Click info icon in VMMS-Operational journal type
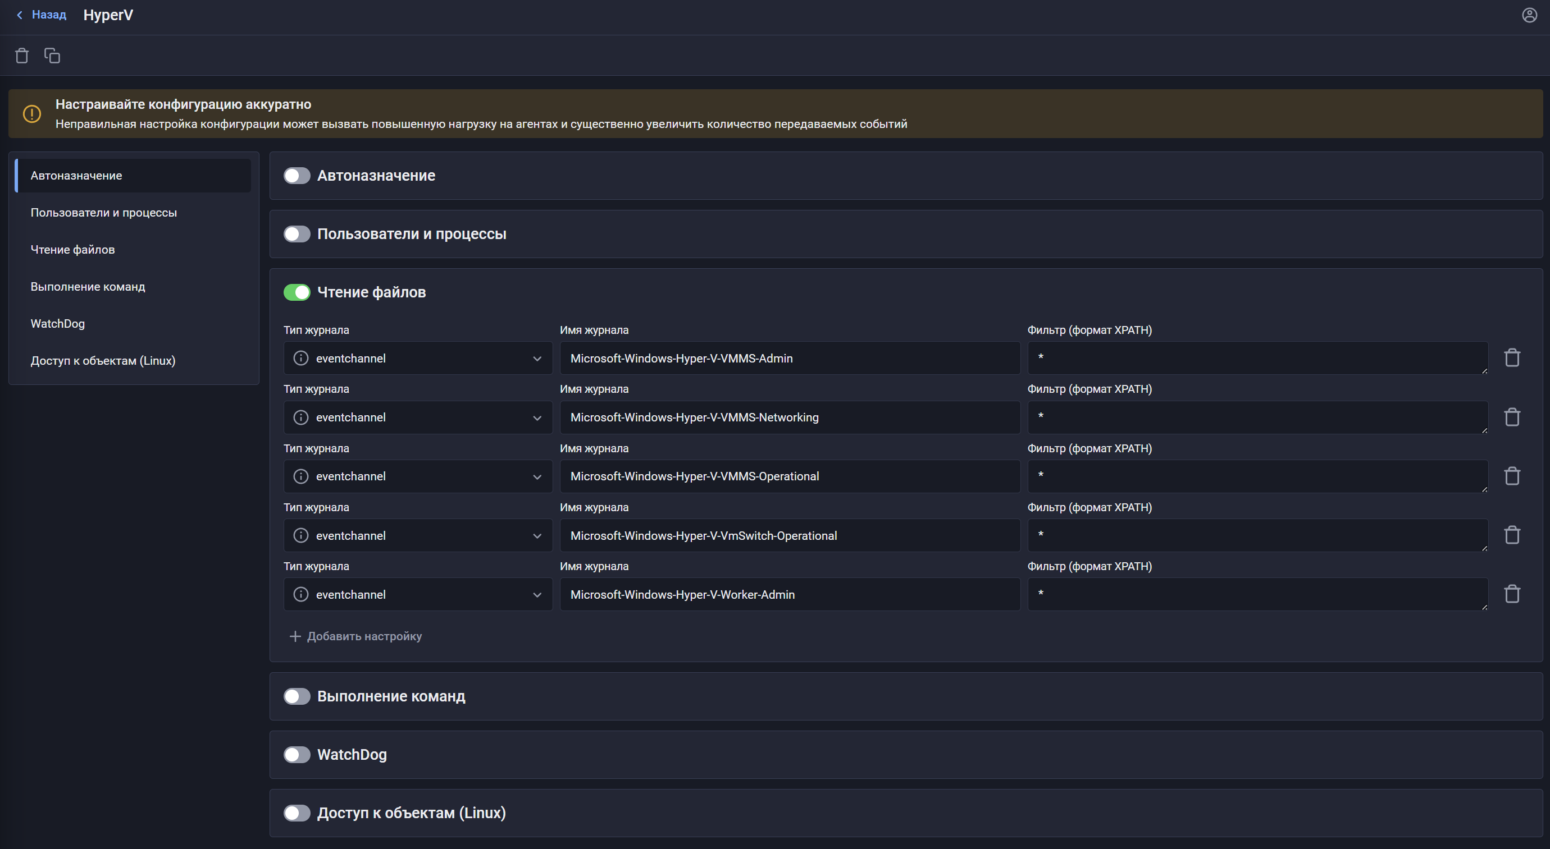This screenshot has height=849, width=1550. pyautogui.click(x=301, y=476)
